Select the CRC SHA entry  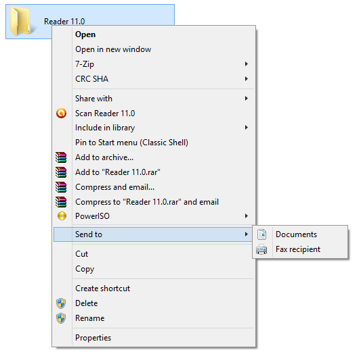(154, 79)
